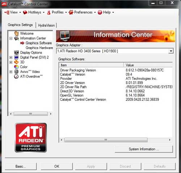
Task: Click the Item column header
Action: [x=91, y=65]
